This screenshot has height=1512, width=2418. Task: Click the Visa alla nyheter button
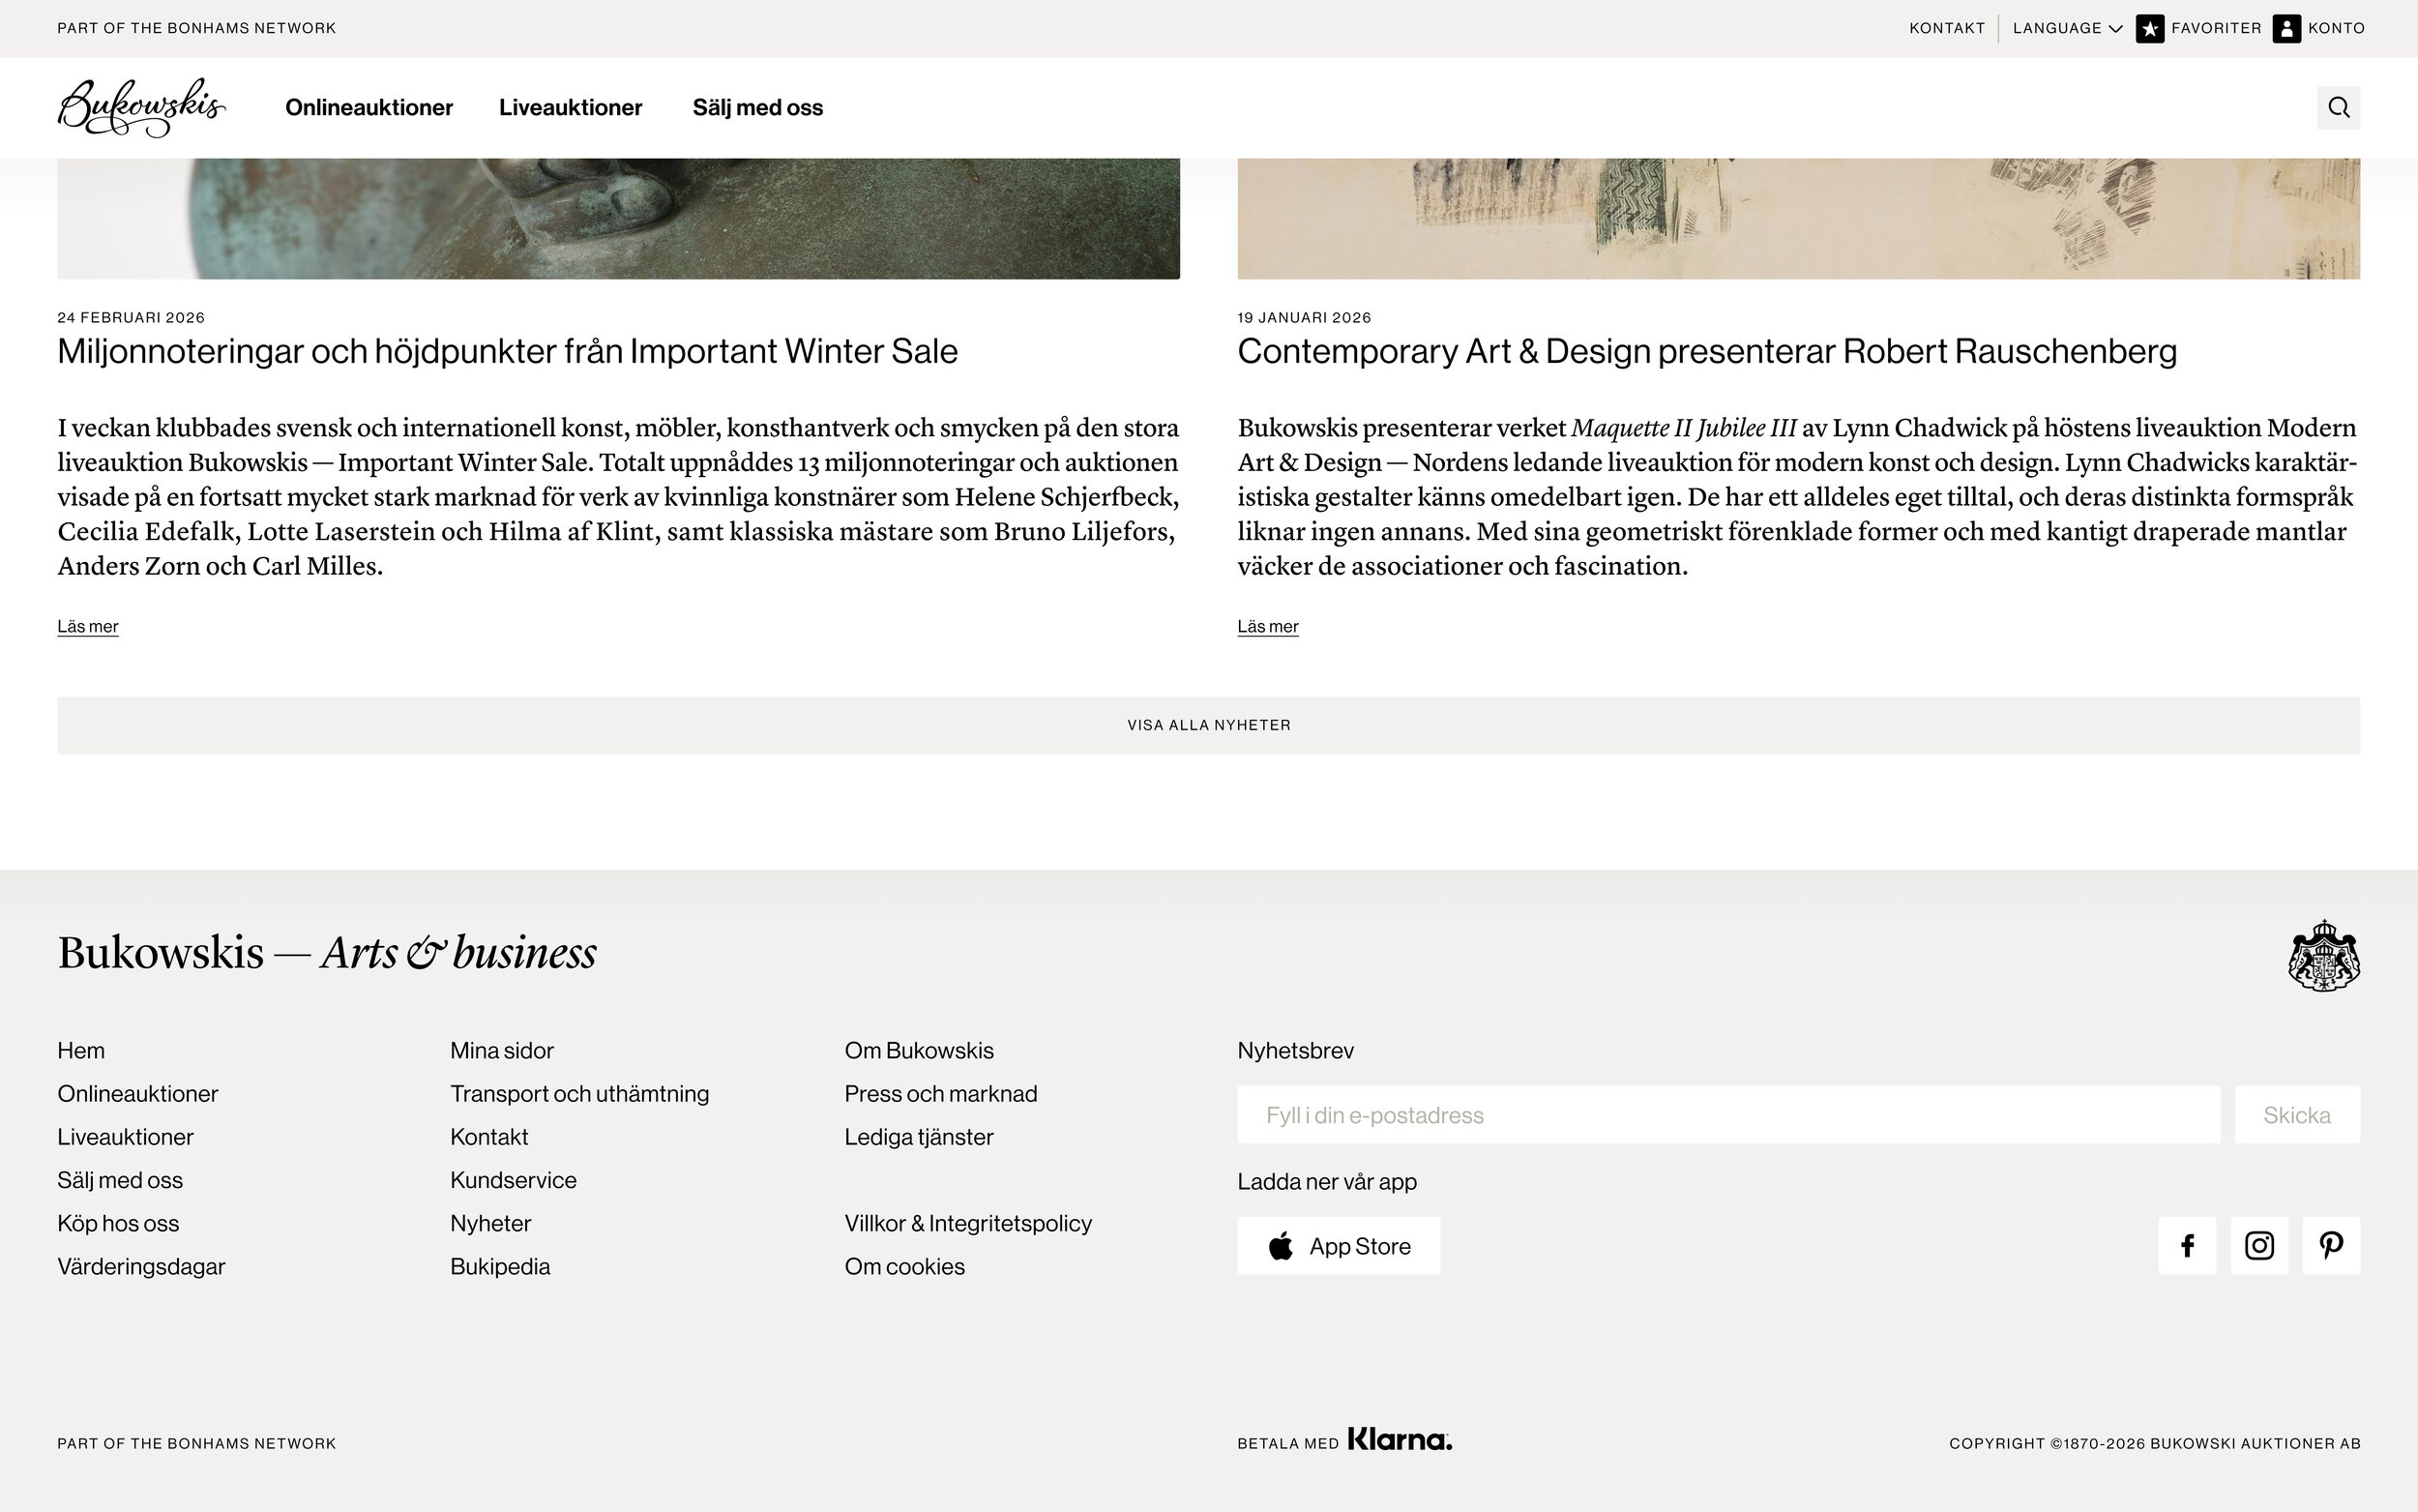[1208, 725]
